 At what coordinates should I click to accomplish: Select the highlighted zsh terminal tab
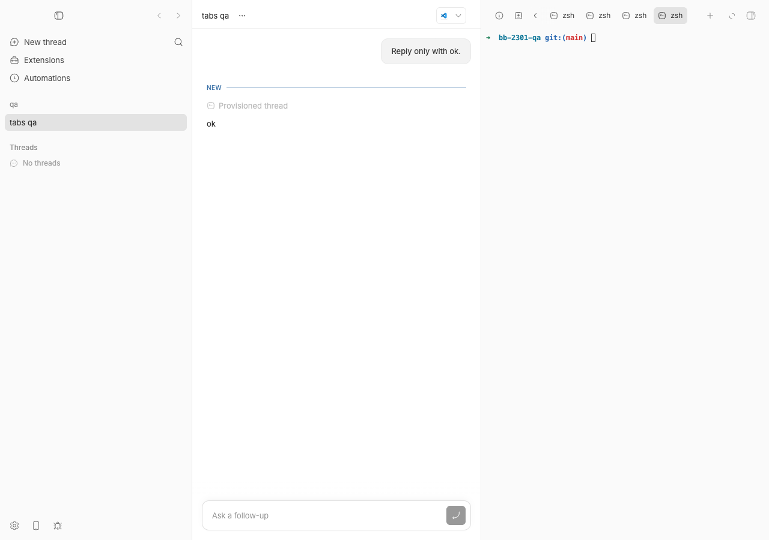670,16
